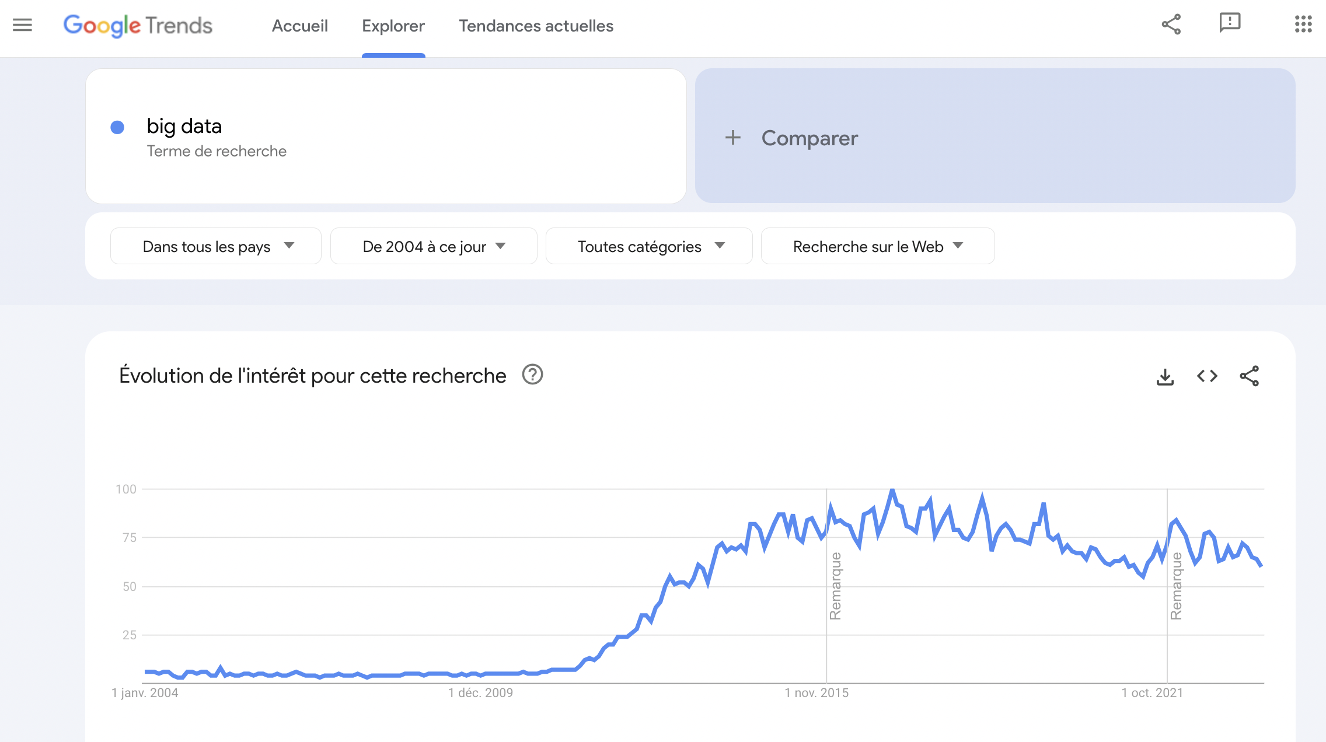Click the embed code icon
Viewport: 1326px width, 742px height.
pos(1207,376)
